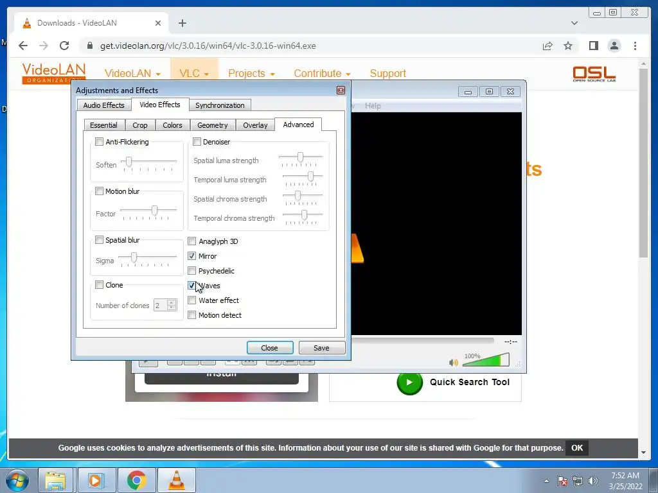Uncheck the Waves checkbox
The image size is (658, 493).
[191, 286]
